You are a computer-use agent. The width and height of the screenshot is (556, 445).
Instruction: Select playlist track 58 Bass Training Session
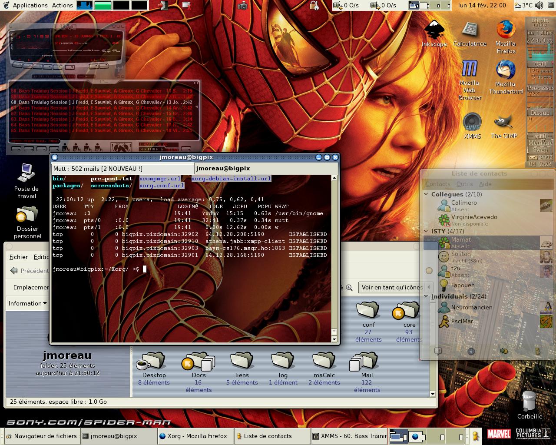click(101, 91)
